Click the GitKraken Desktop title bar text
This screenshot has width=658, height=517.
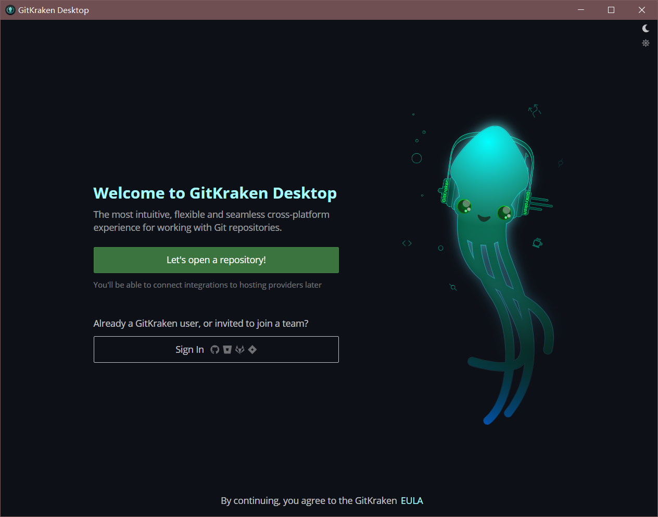(x=54, y=9)
